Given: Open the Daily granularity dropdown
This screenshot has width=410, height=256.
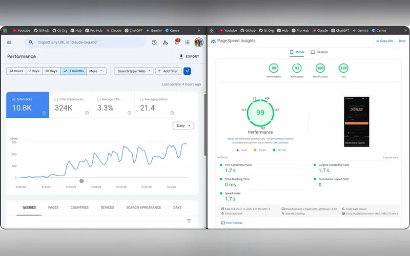Looking at the screenshot, I should coord(183,125).
